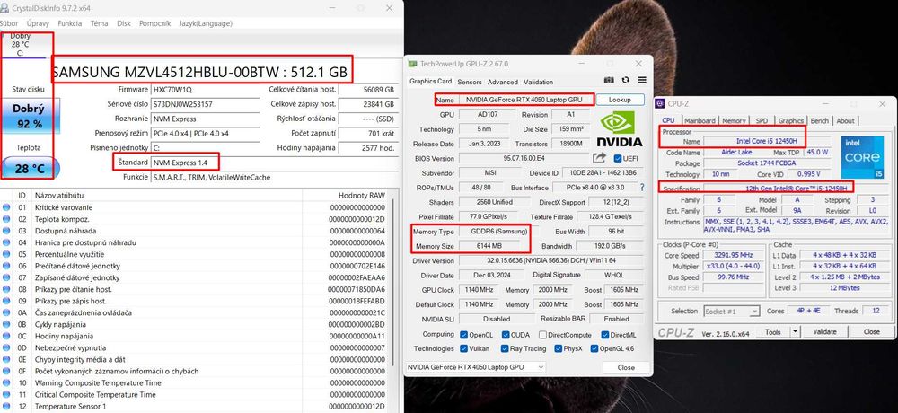Image resolution: width=898 pixels, height=413 pixels.
Task: Open the Téma menu
Action: (x=99, y=23)
